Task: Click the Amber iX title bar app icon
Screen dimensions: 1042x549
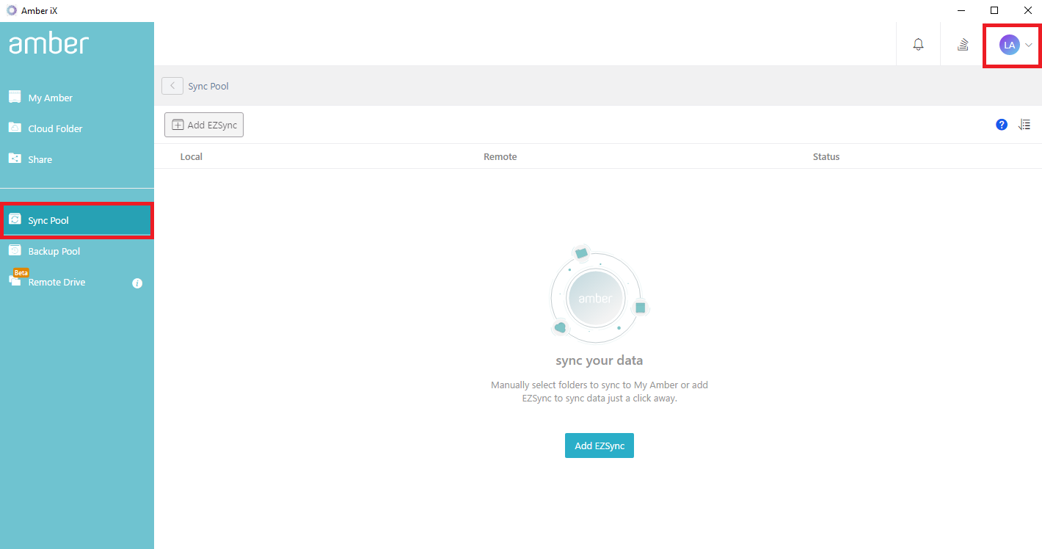Action: pyautogui.click(x=11, y=10)
